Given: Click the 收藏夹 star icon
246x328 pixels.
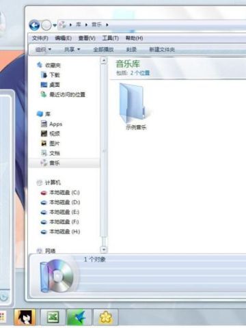Looking at the screenshot, I should click(x=40, y=65).
